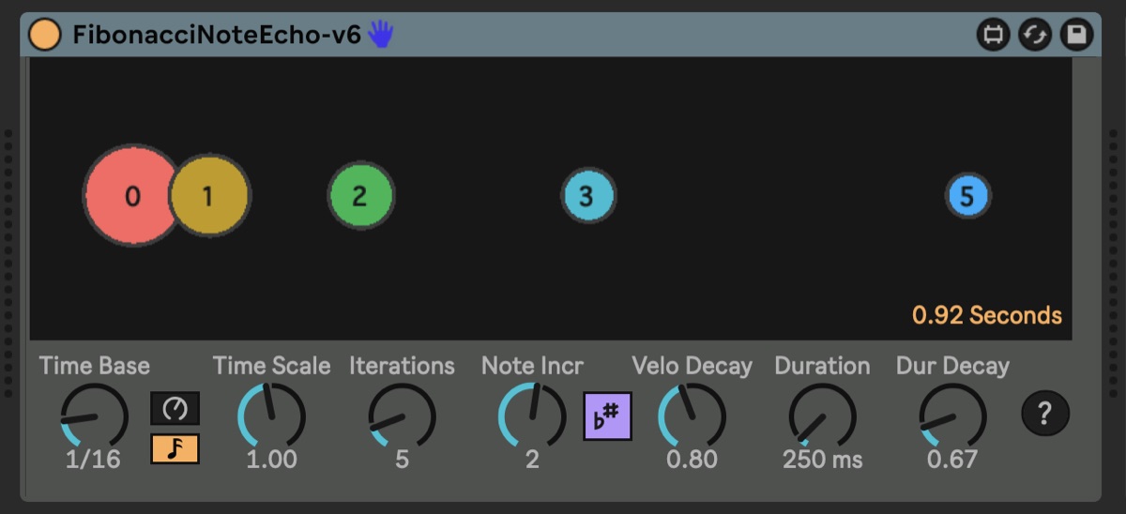Select the clock time mode button
The height and width of the screenshot is (514, 1126).
175,408
